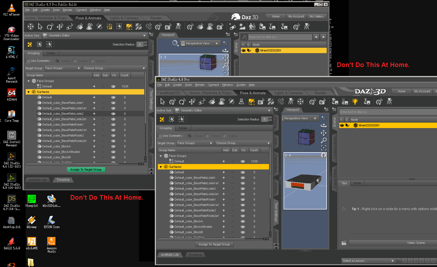Select the Active Pose tool in DAZ Studio 4.8

[x=222, y=102]
